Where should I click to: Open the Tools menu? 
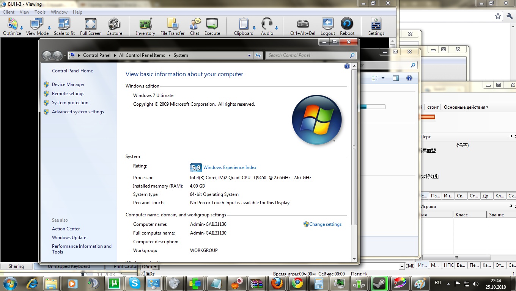click(40, 12)
